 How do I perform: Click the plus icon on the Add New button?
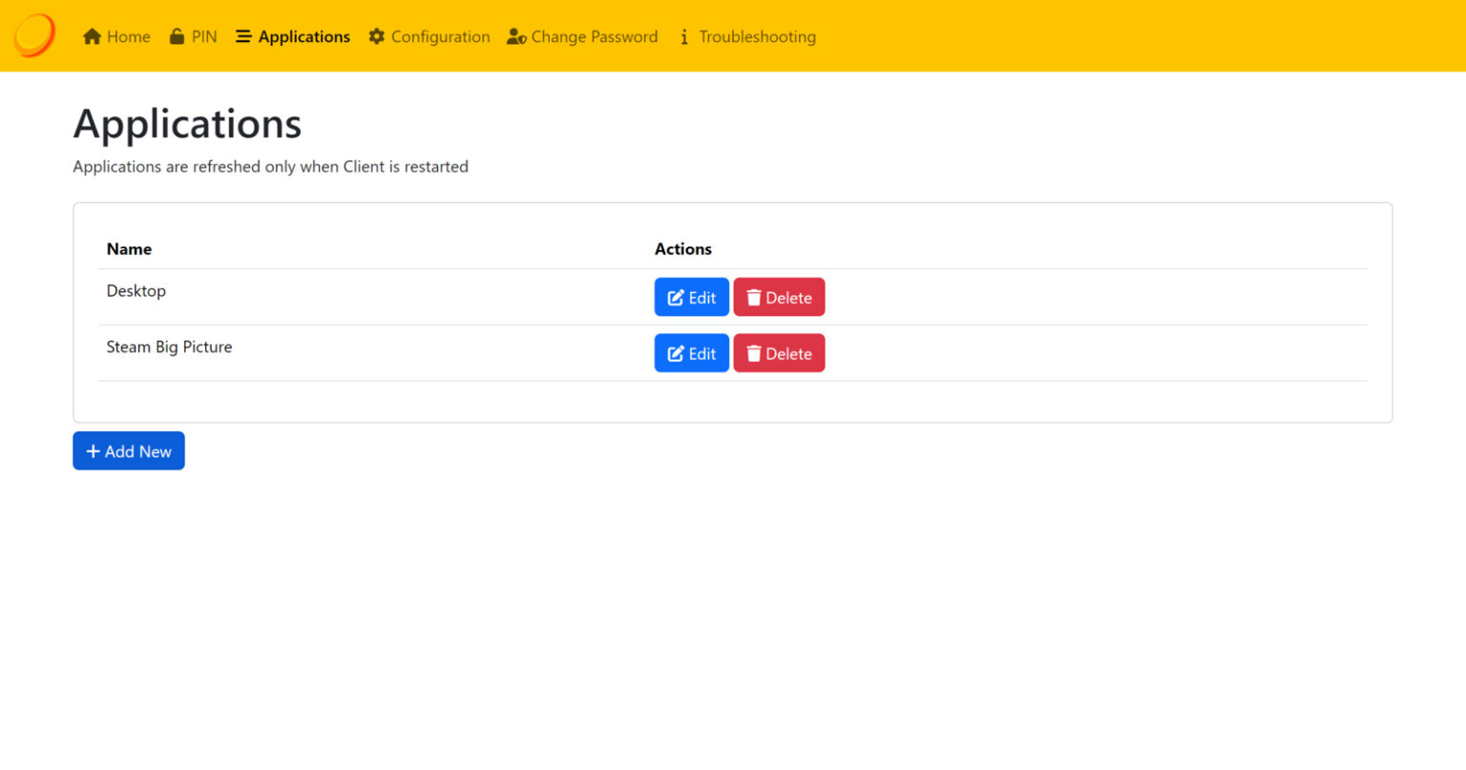tap(93, 449)
